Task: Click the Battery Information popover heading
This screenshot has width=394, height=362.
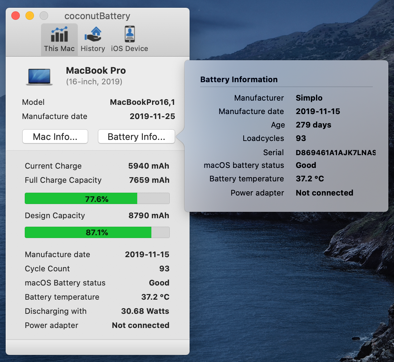Action: click(x=239, y=79)
